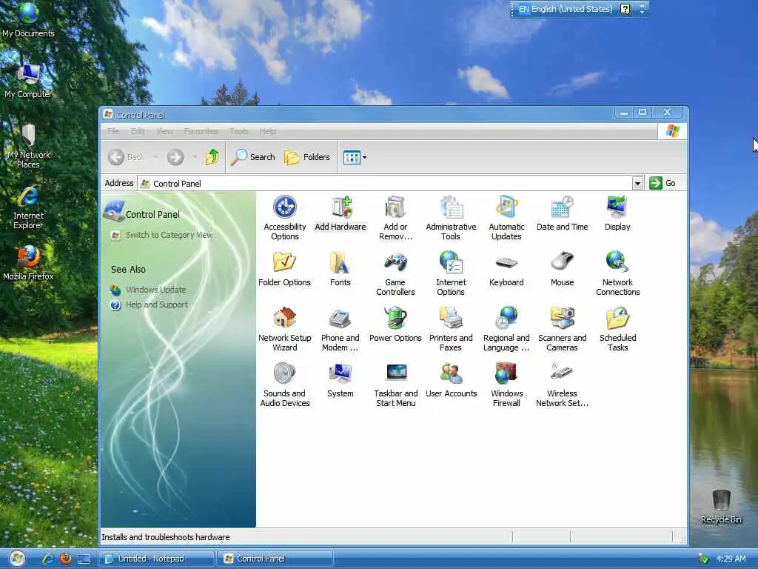Open Automatic Updates settings

coord(506,217)
